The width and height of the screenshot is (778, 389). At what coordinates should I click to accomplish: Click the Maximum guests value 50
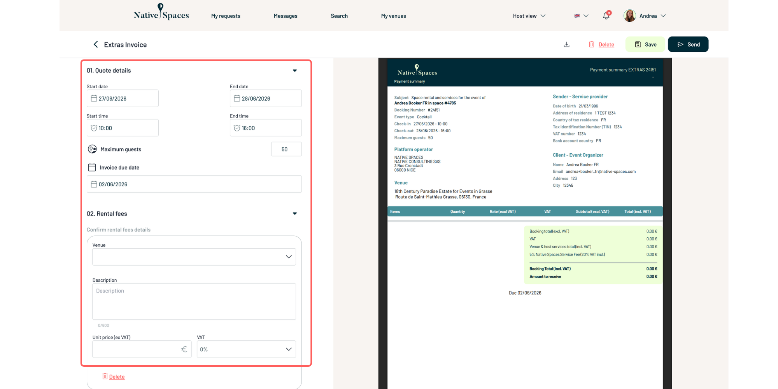[x=286, y=149]
